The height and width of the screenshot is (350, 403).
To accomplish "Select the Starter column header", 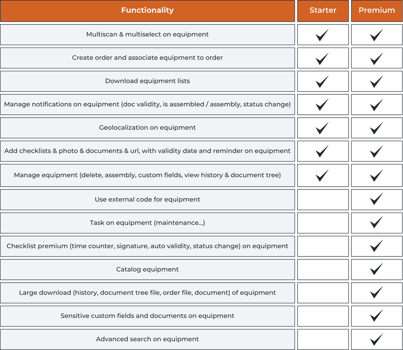I will [323, 10].
